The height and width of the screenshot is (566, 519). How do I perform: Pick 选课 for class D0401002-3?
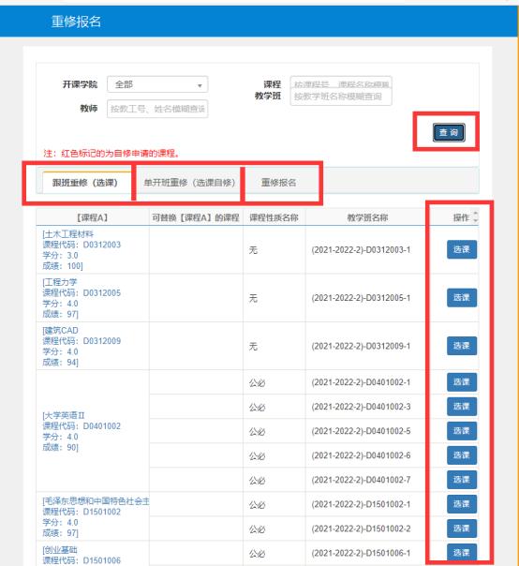tap(462, 407)
